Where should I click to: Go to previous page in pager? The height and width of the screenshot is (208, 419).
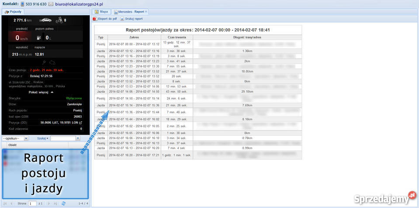(11, 204)
